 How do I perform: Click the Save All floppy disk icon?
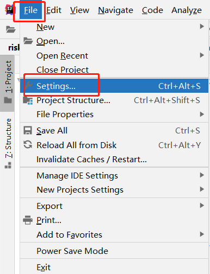click(x=28, y=130)
